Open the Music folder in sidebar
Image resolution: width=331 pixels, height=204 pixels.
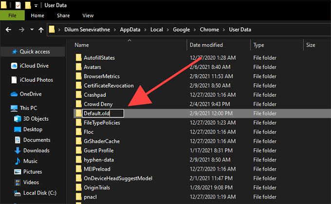tap(30, 161)
